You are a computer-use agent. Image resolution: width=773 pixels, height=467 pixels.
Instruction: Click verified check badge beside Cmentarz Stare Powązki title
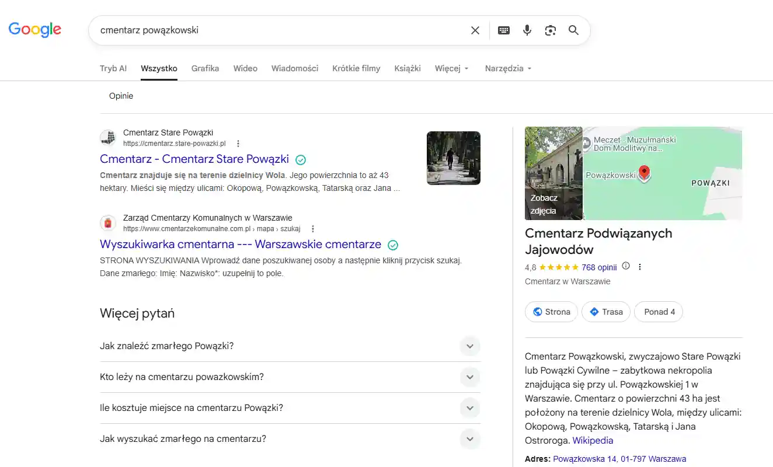click(x=301, y=159)
